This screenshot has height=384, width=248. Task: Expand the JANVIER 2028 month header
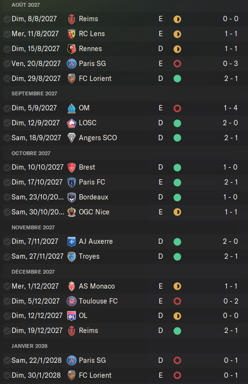(x=30, y=346)
